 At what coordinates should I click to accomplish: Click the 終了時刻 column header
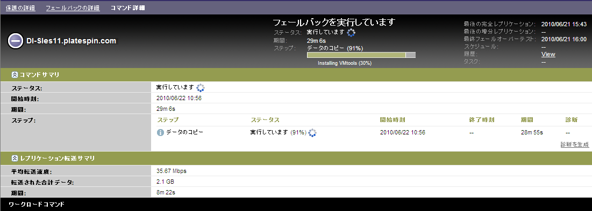click(x=482, y=119)
